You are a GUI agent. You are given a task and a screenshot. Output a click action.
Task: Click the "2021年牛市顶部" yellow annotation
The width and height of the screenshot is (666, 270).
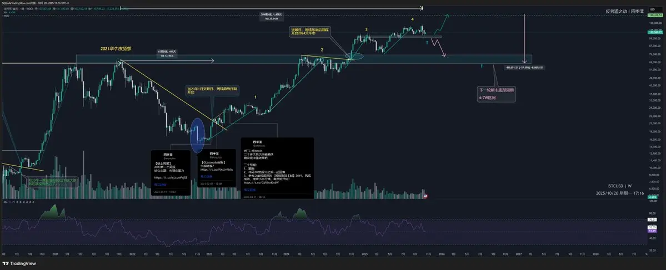[116, 49]
